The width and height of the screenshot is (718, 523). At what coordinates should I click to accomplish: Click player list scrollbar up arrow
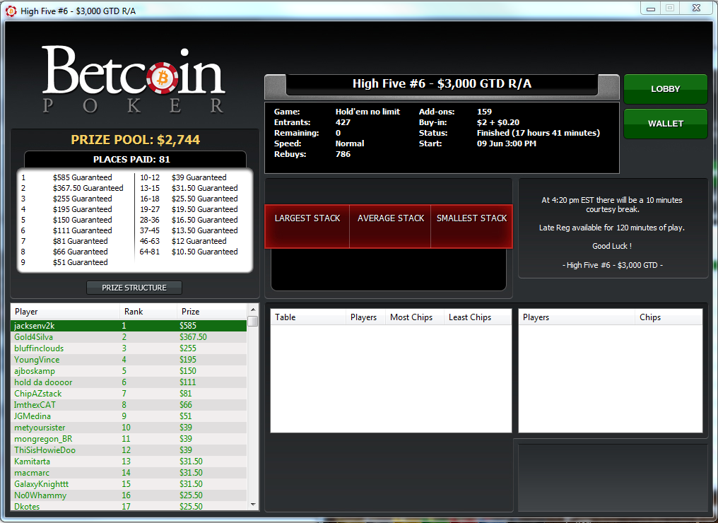coord(253,309)
